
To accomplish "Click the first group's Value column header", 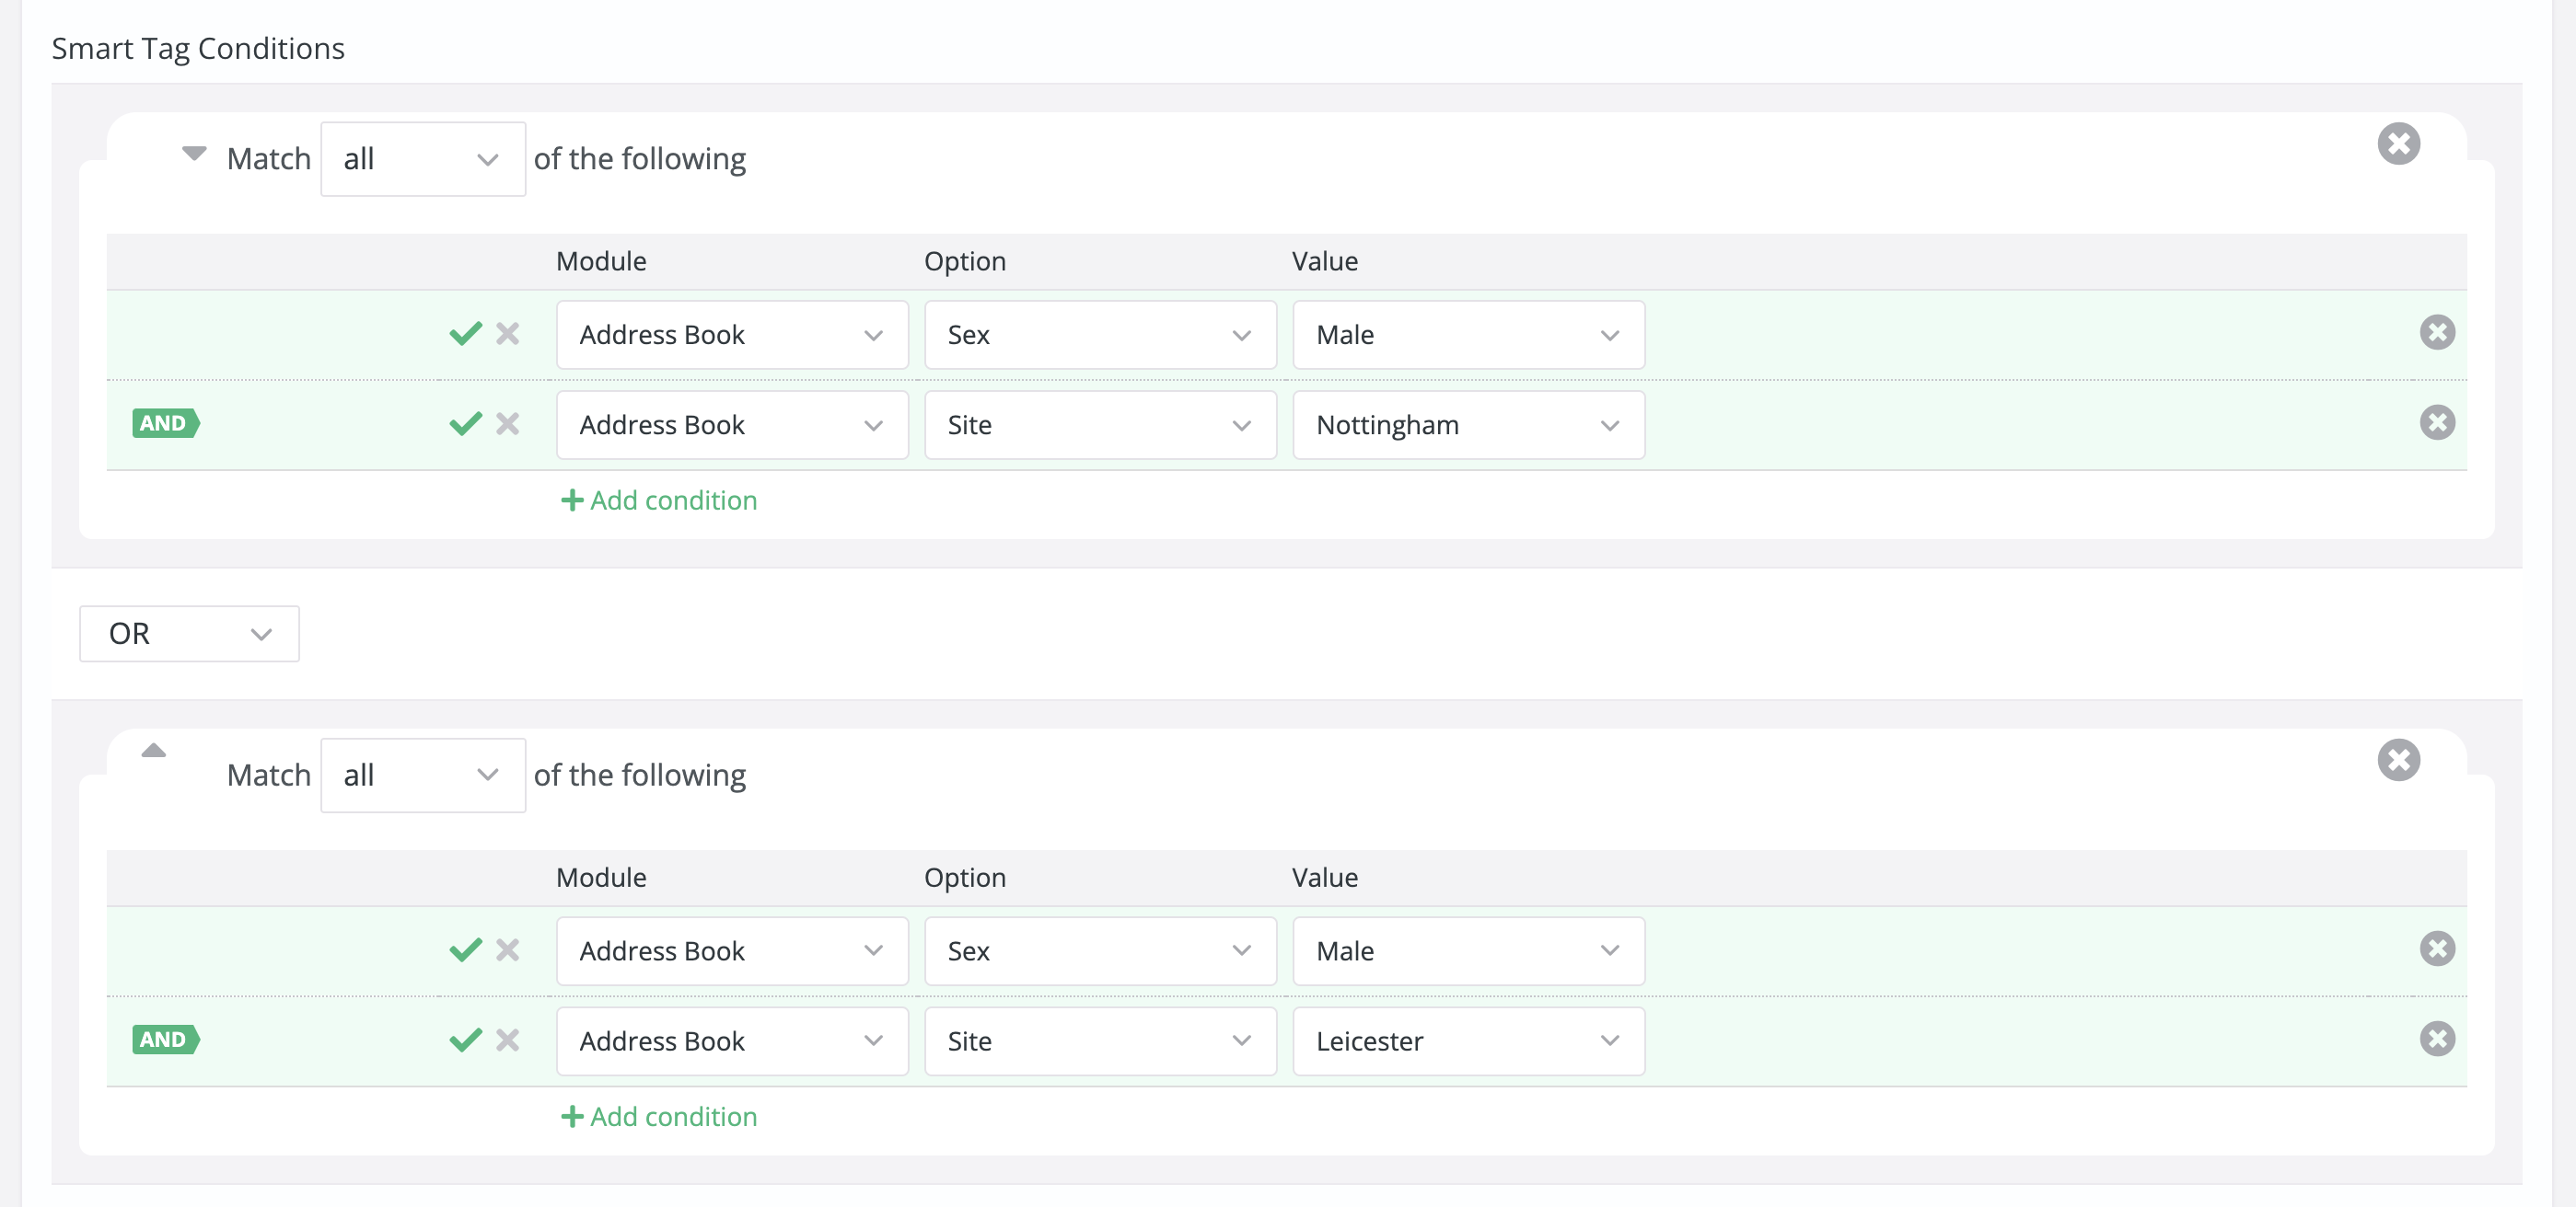I will [1325, 262].
